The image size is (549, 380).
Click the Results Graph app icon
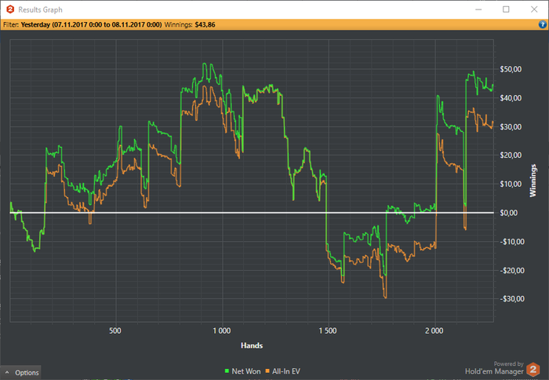tap(10, 9)
